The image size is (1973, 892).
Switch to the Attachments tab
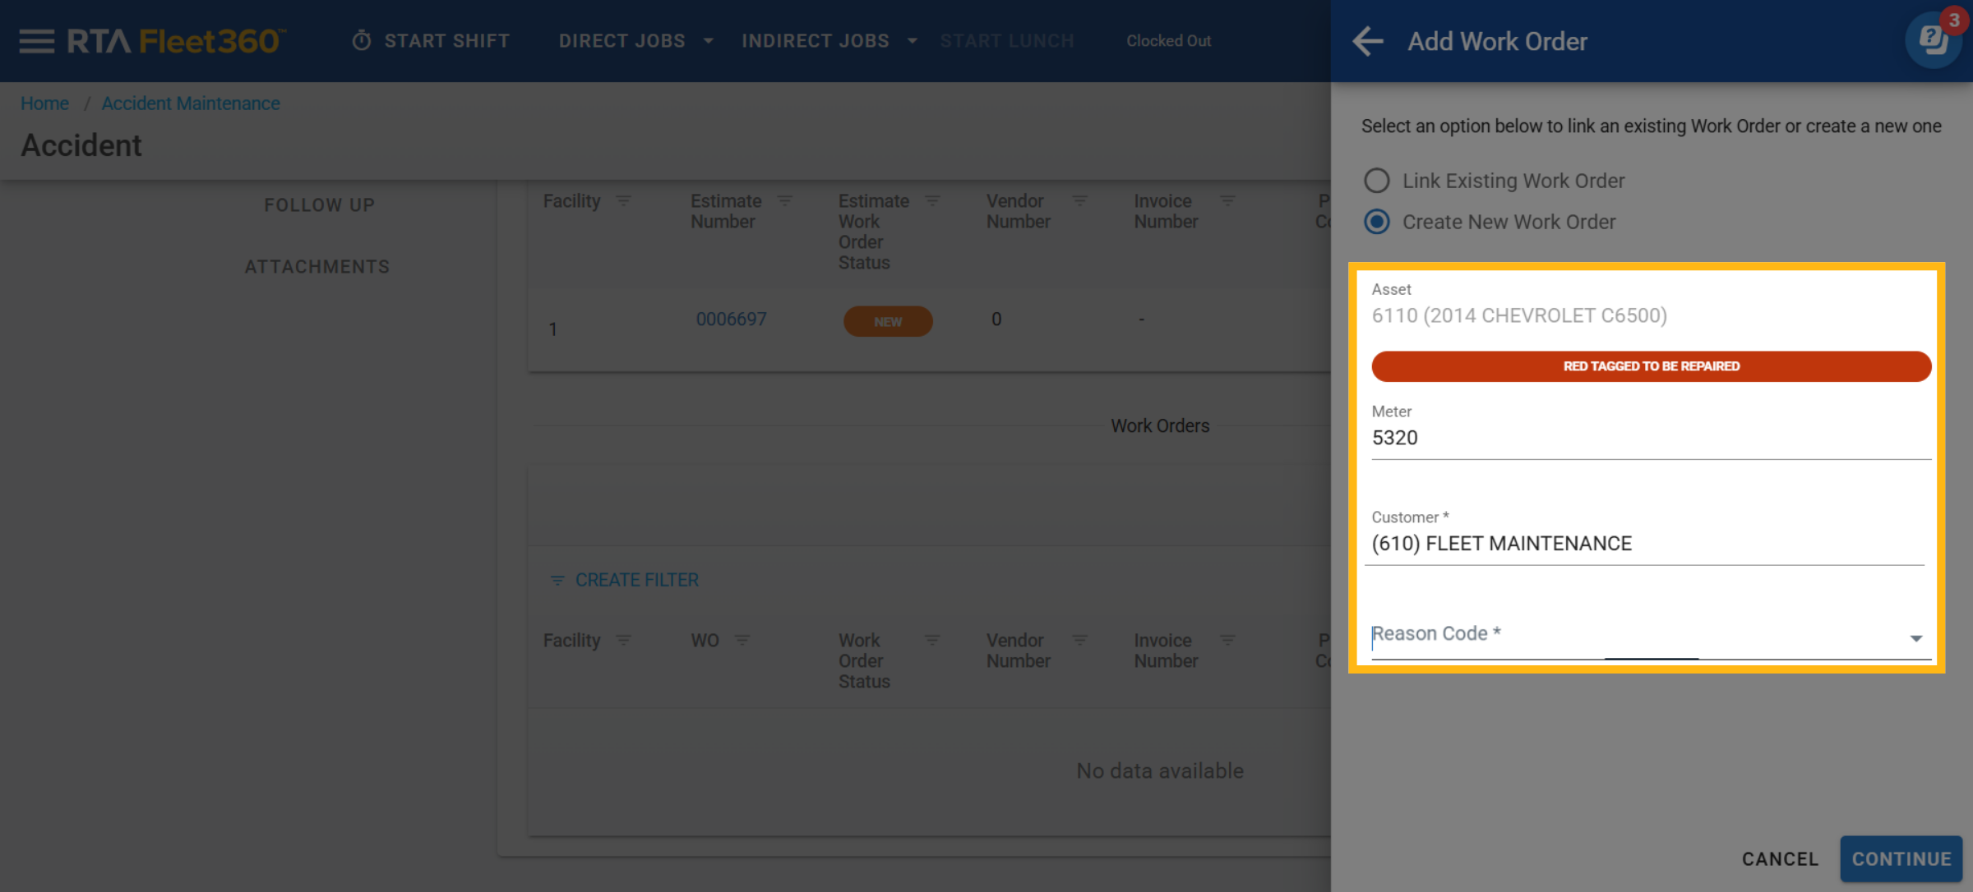[x=317, y=267]
